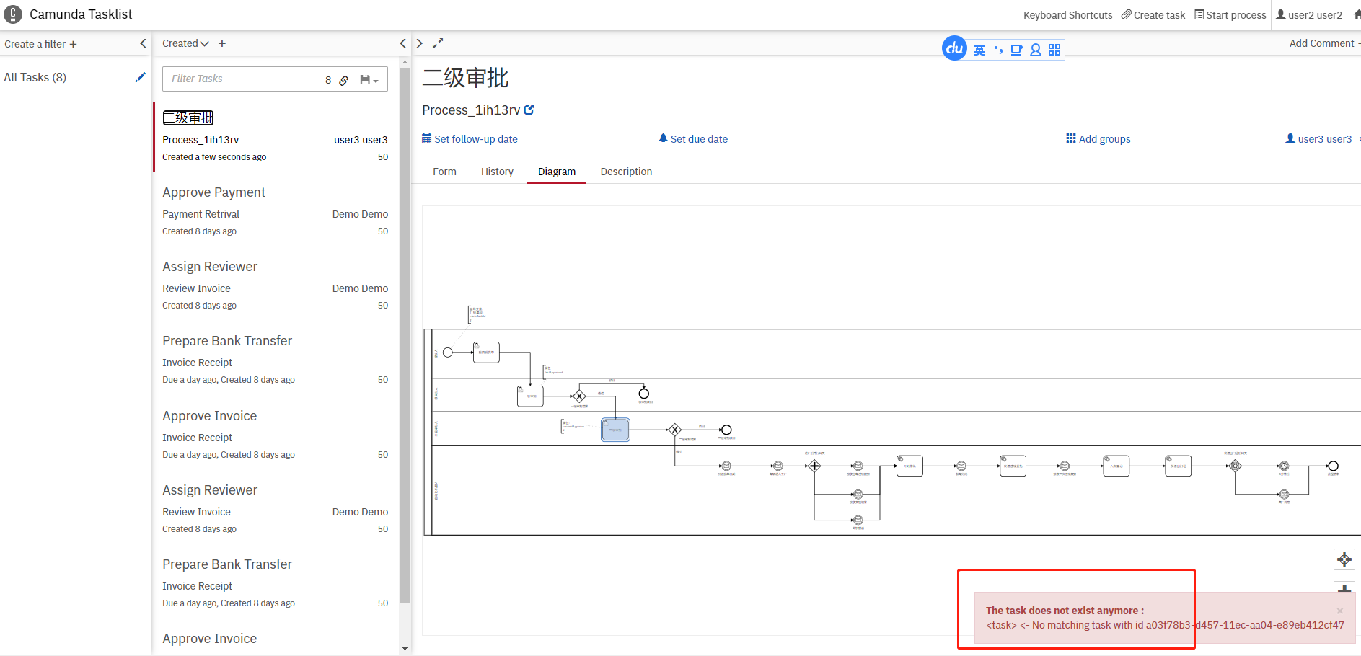Screen dimensions: 1361x656
Task: Open input method account person icon
Action: [x=1036, y=50]
